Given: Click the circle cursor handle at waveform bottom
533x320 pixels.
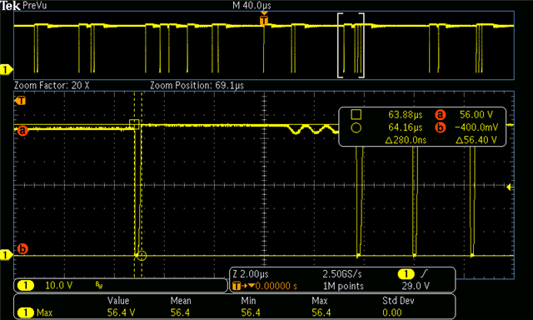Looking at the screenshot, I should (x=142, y=255).
